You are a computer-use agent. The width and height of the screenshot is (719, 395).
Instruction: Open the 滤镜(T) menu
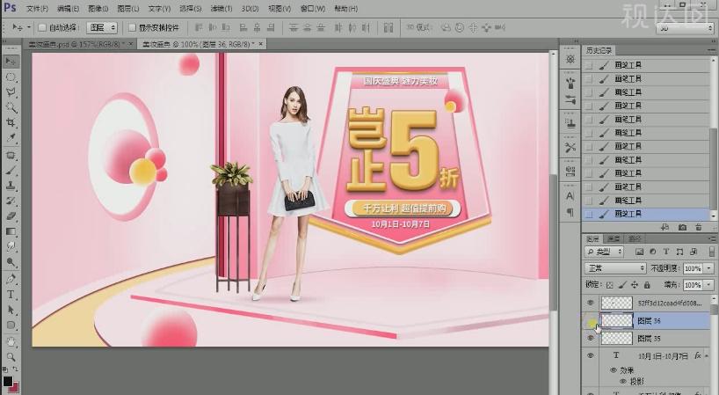[x=222, y=8]
